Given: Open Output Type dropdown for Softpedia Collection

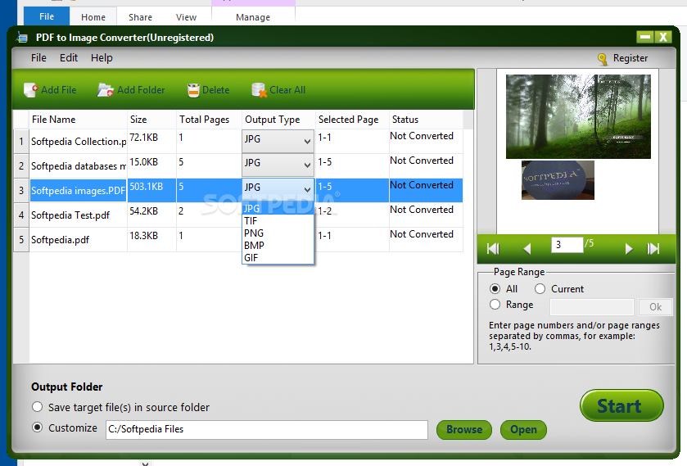Looking at the screenshot, I should click(x=278, y=141).
